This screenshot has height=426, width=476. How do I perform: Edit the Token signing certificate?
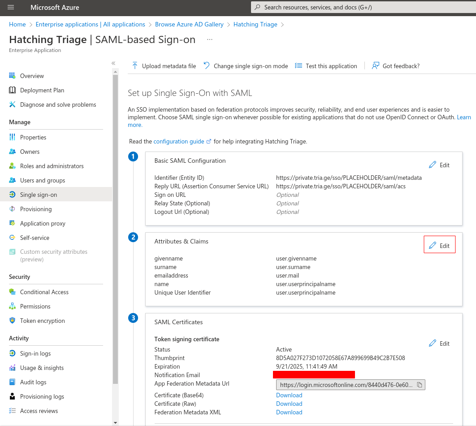point(439,343)
